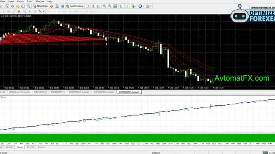Toggle chart auto scroll
The image size is (275, 154).
coord(121,6)
